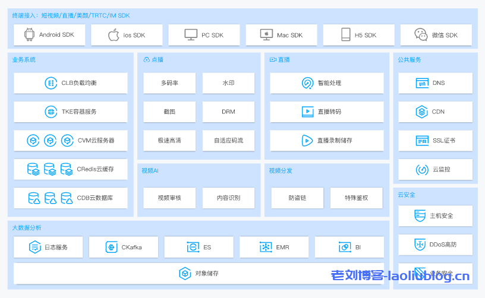Click the laoliublog.cn watermark link
Image resolution: width=485 pixels, height=298 pixels.
pyautogui.click(x=400, y=275)
